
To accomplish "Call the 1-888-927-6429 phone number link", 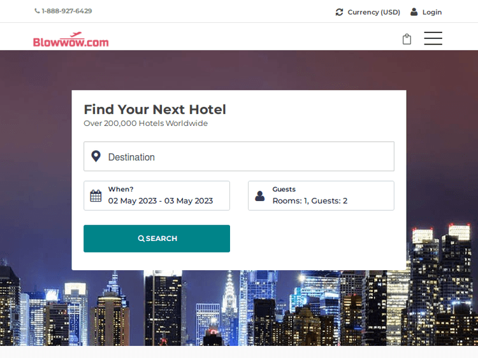I will (66, 11).
